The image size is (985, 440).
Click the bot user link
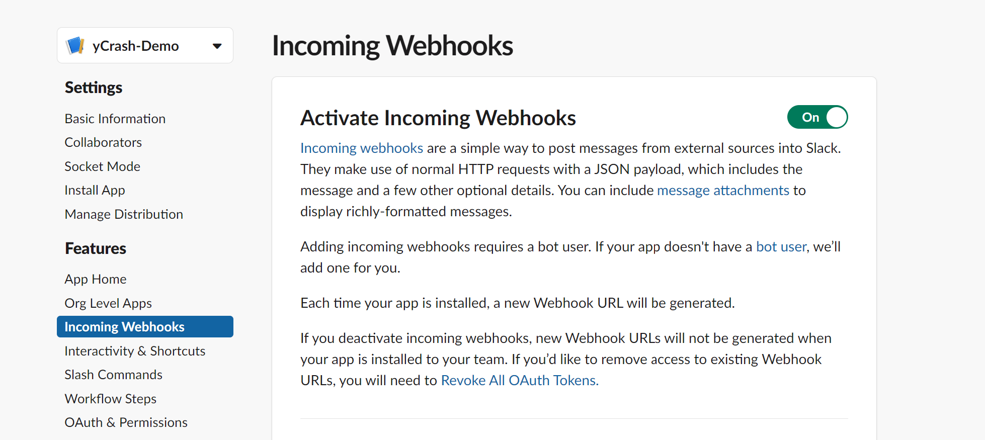coord(781,246)
